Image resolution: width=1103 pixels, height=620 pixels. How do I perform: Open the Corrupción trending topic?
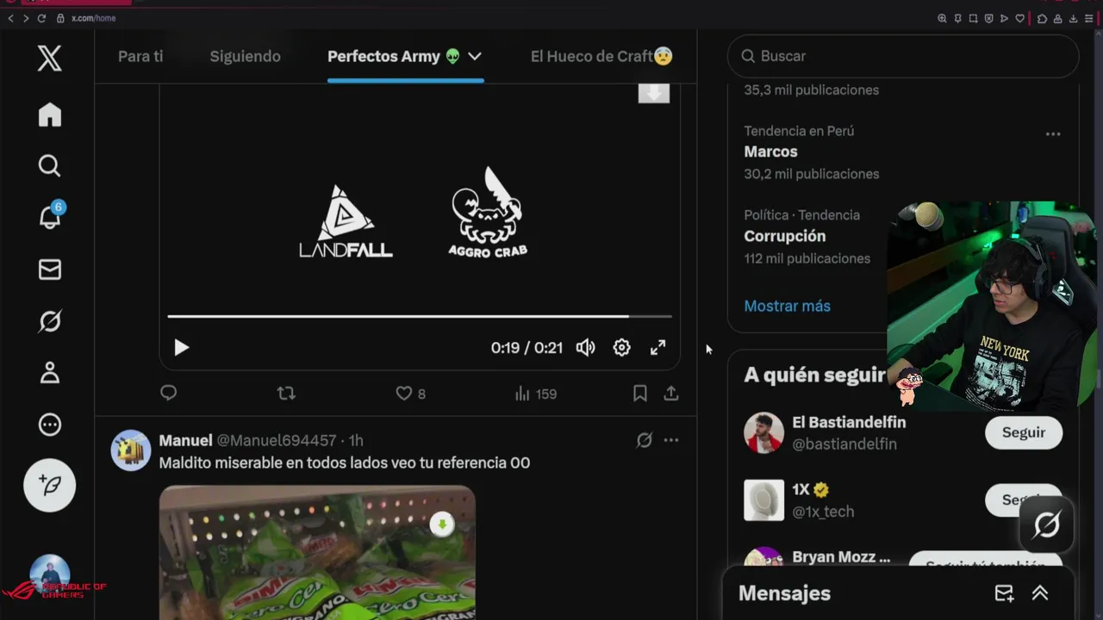784,236
